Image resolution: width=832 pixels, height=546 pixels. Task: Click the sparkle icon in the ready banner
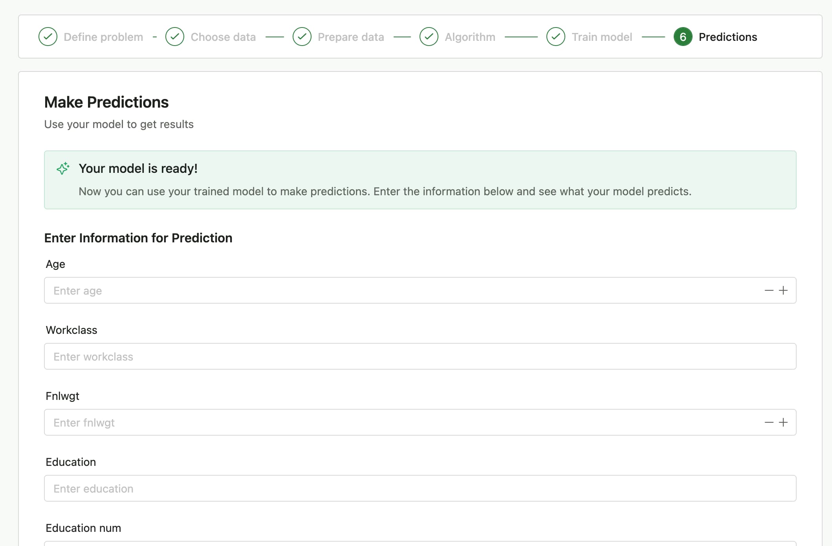click(63, 168)
